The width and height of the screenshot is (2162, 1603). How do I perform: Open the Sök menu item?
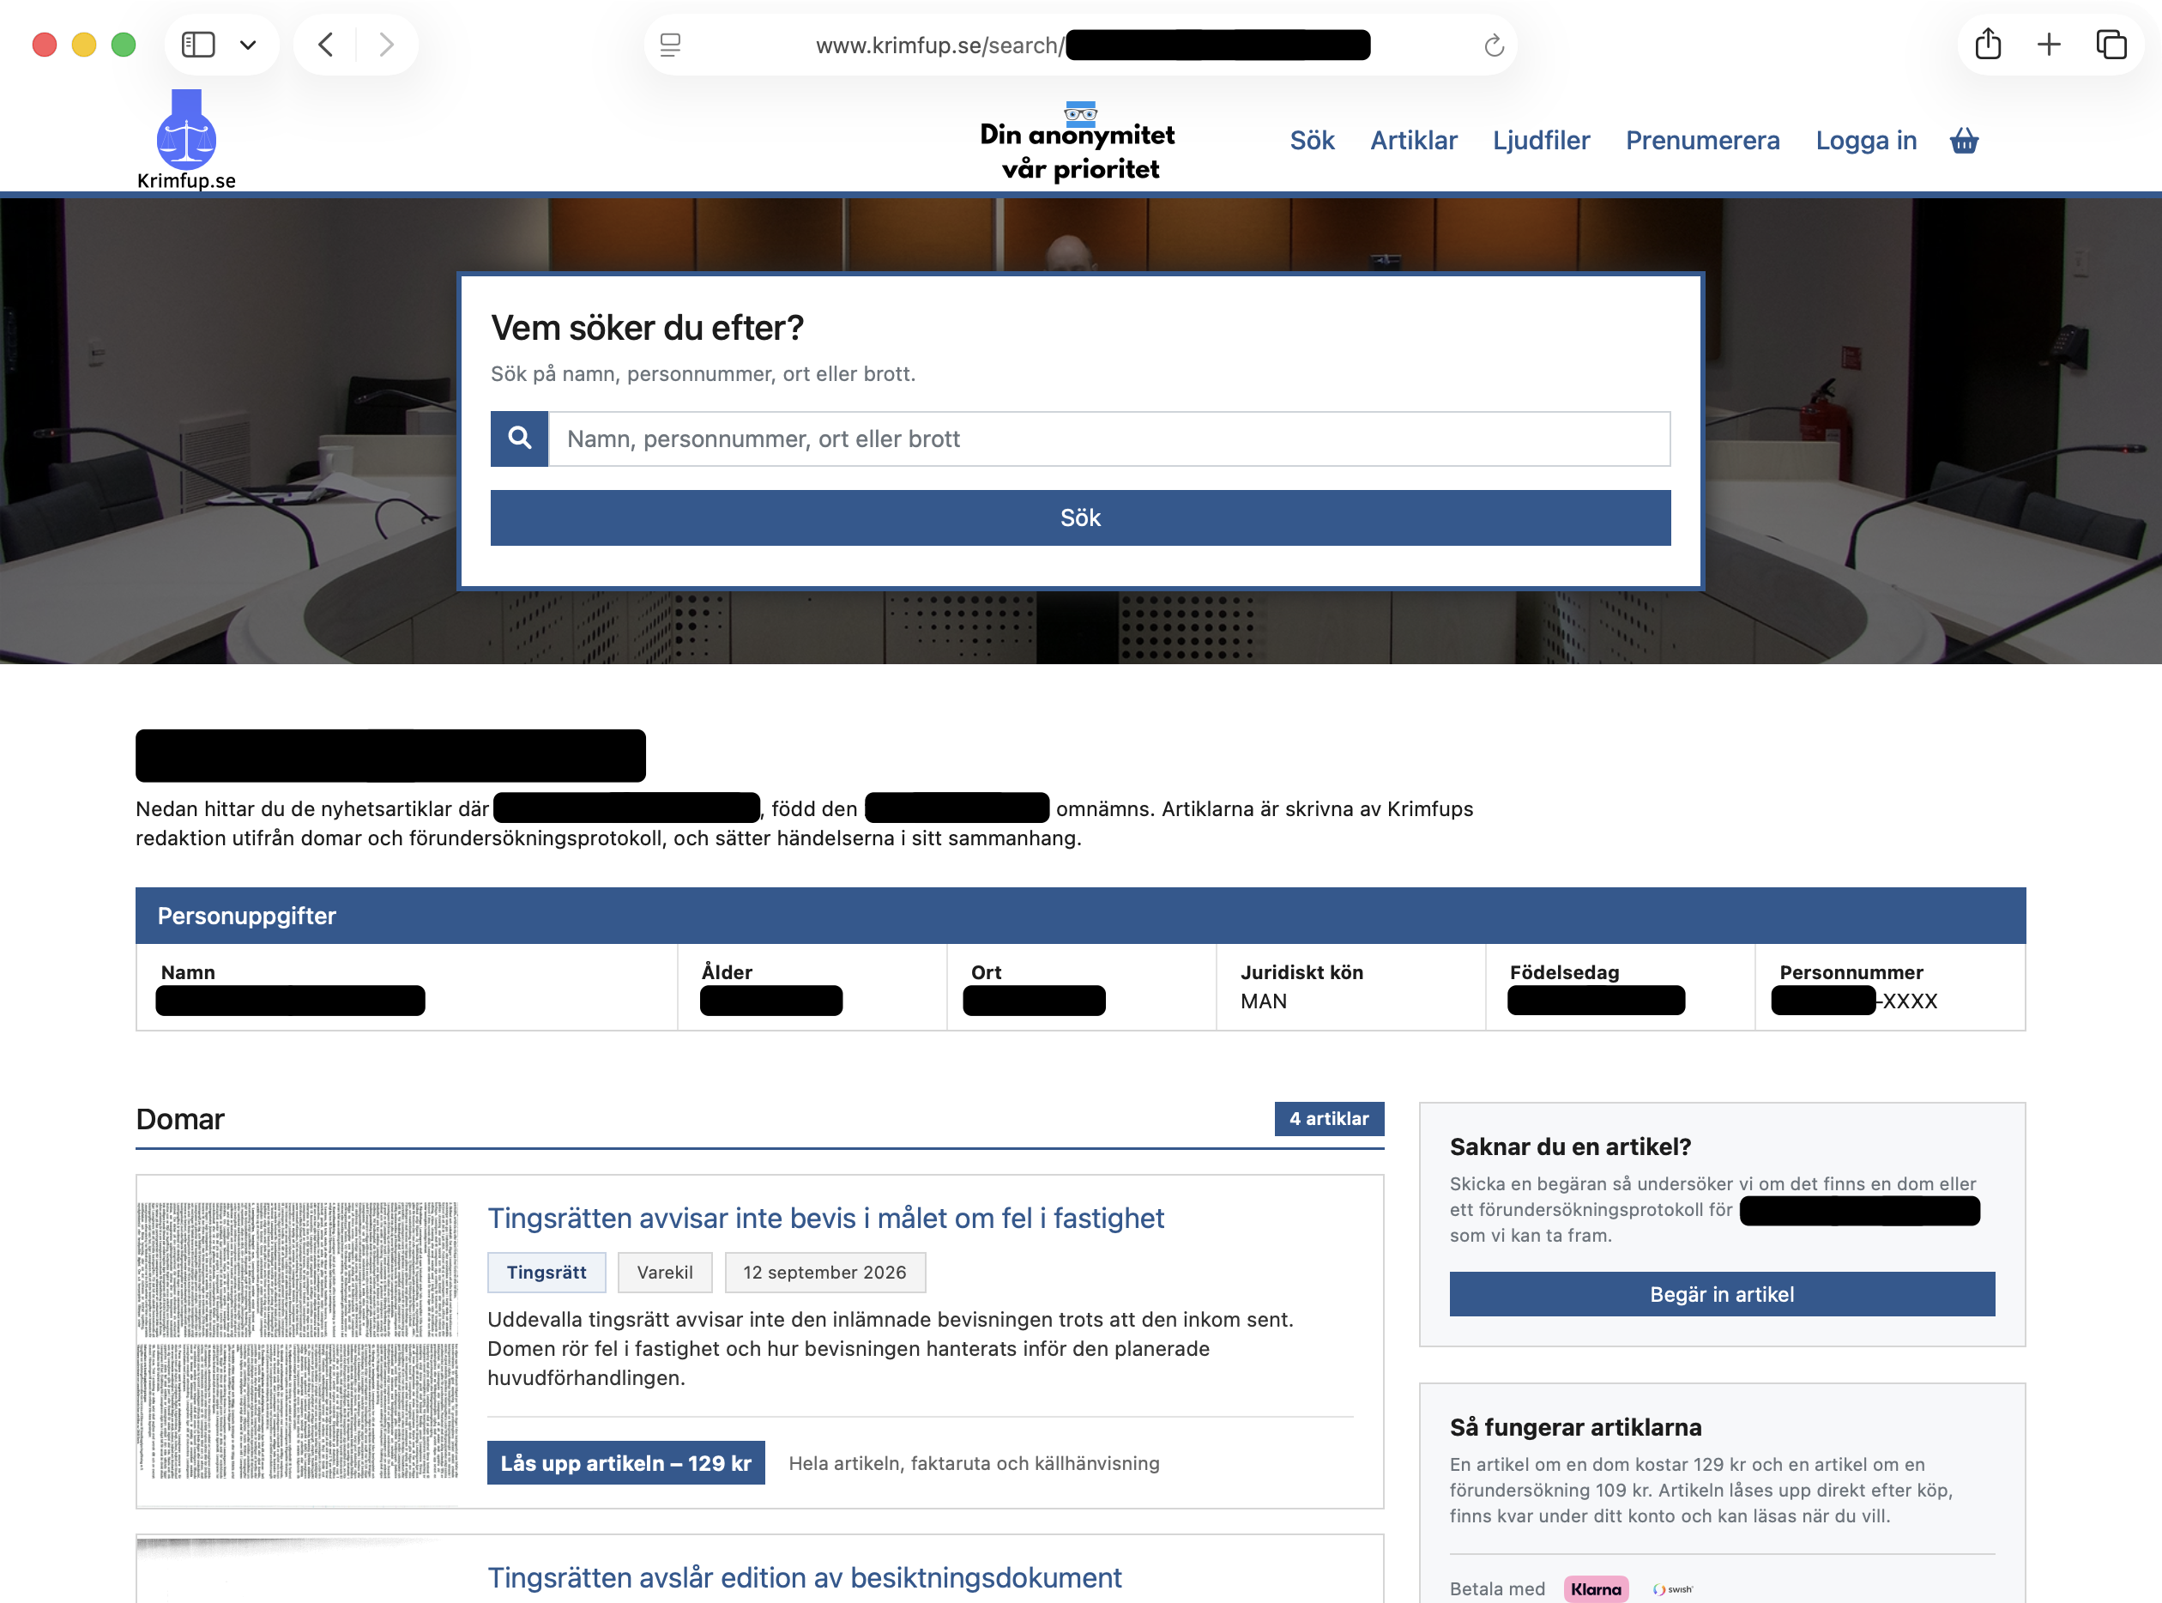pos(1312,141)
